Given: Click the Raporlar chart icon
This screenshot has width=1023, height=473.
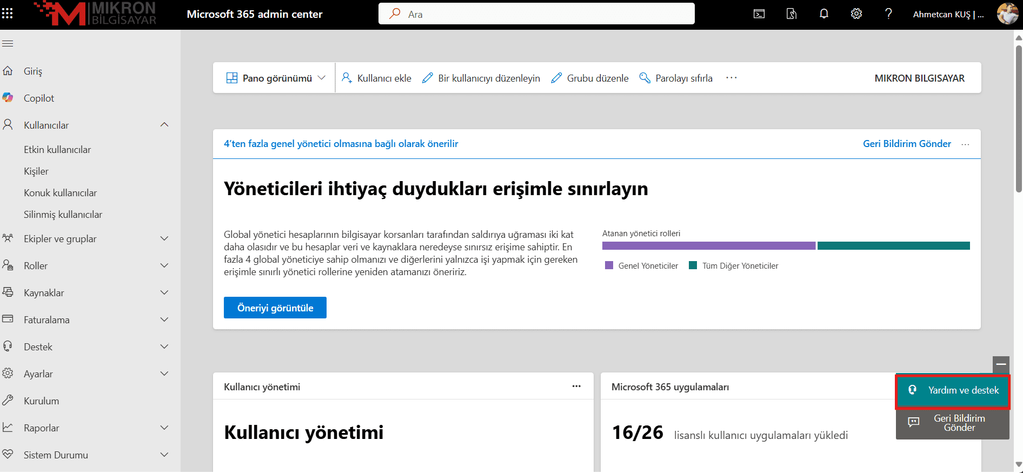Looking at the screenshot, I should coord(8,428).
